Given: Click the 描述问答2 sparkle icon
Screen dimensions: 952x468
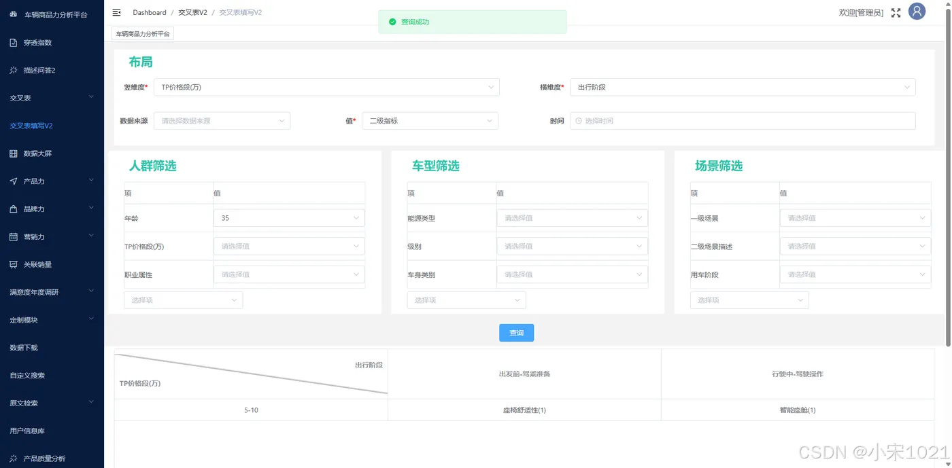Looking at the screenshot, I should click(x=14, y=70).
